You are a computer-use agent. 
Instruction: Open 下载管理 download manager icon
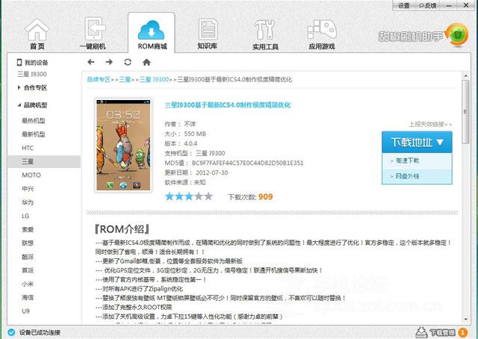click(421, 332)
